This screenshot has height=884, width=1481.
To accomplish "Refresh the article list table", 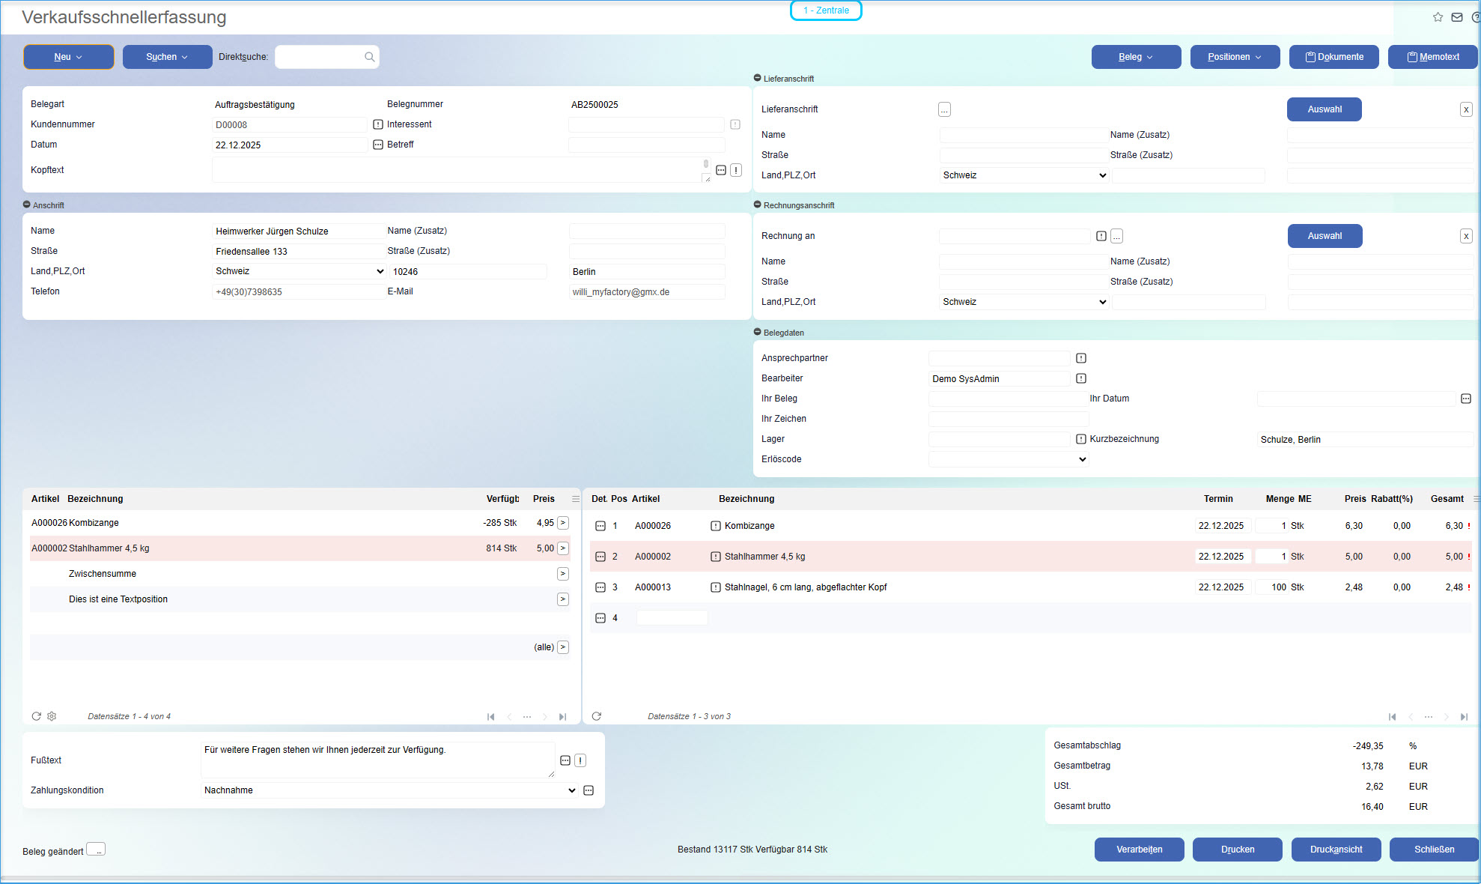I will [x=36, y=716].
